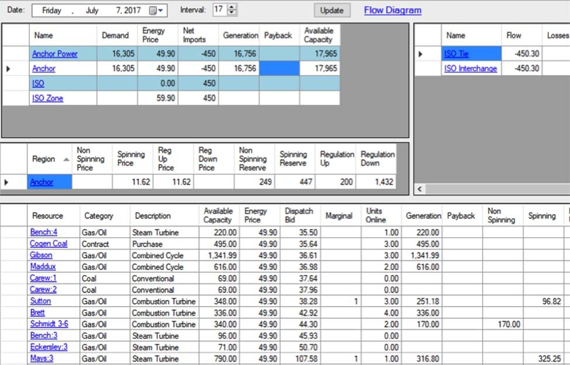Open the date picker dropdown arrow

point(161,11)
